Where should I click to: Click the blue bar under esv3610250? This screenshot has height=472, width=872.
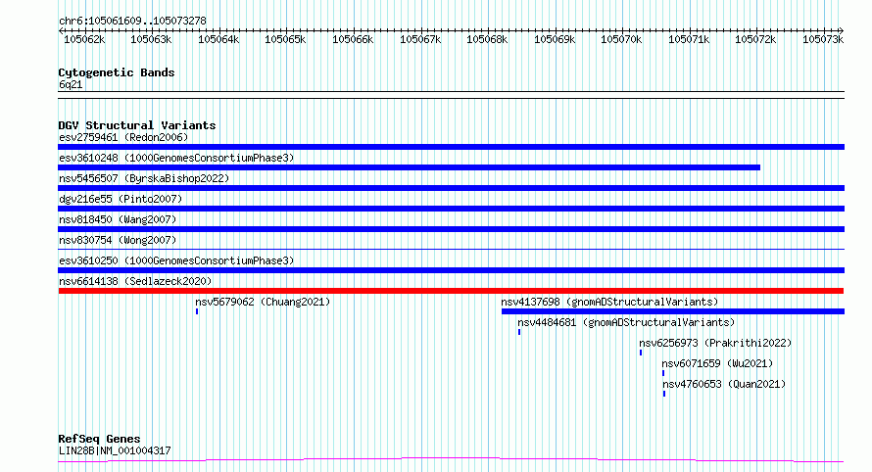tap(451, 270)
